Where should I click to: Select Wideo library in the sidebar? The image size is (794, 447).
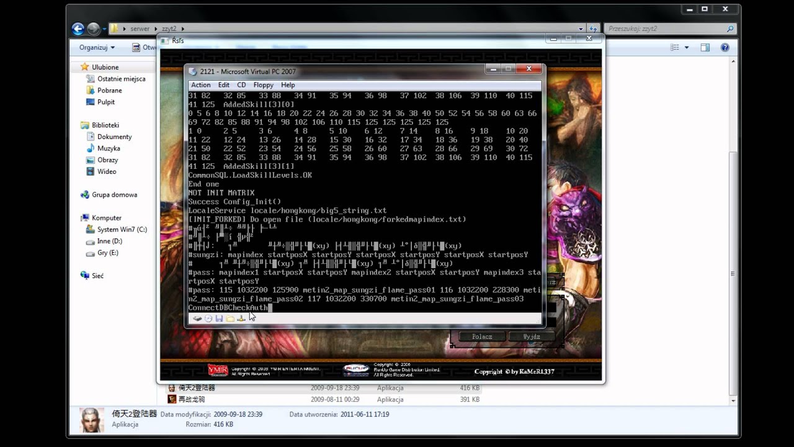(107, 171)
